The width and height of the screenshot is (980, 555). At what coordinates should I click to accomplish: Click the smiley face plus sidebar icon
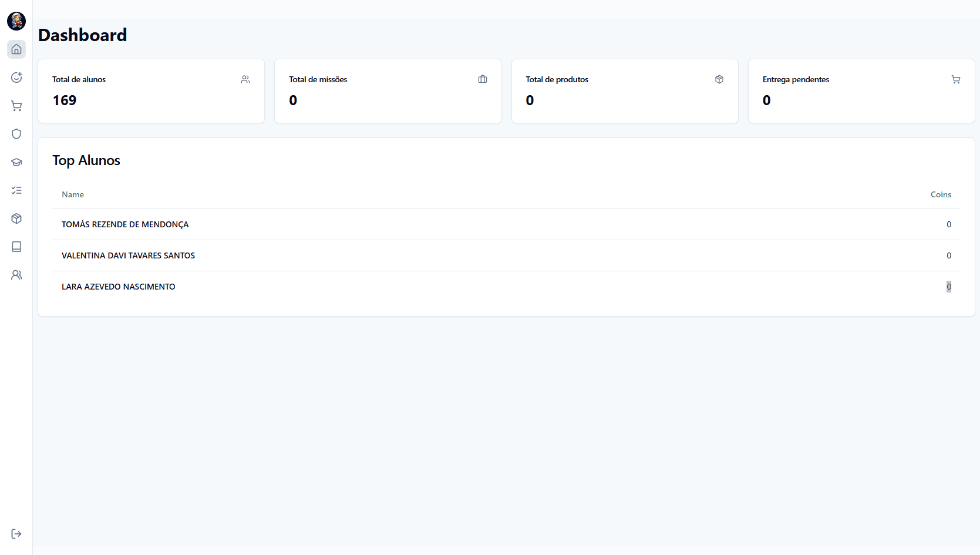pyautogui.click(x=16, y=78)
